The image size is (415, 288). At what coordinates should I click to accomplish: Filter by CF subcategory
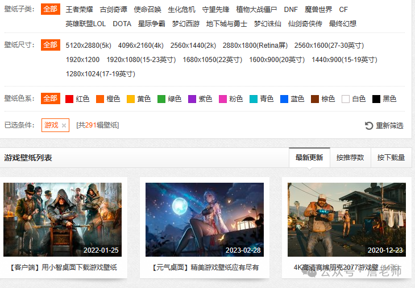[x=343, y=10]
